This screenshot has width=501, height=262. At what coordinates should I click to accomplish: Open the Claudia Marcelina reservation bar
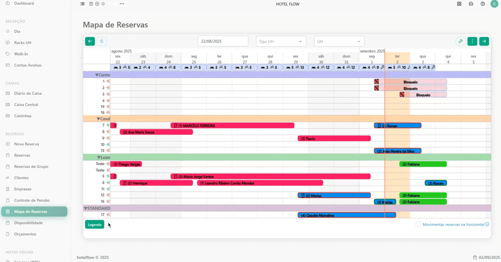tap(347, 215)
